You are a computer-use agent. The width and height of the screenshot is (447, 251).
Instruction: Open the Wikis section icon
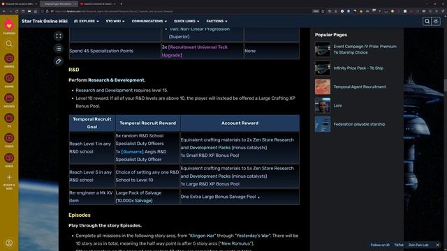click(9, 158)
